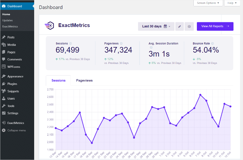The height and width of the screenshot is (160, 243).
Task: Select the chart data point at 17 Sep
Action: pyautogui.click(x=80, y=112)
